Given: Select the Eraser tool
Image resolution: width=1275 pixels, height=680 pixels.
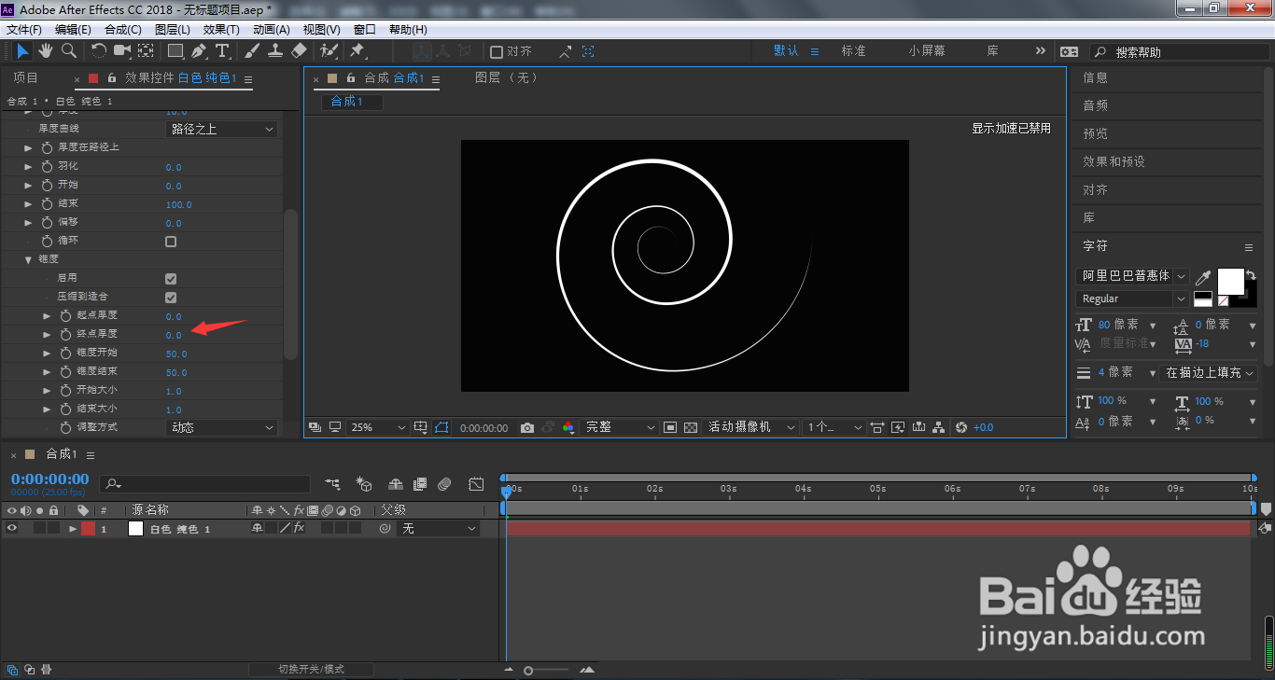Looking at the screenshot, I should 299,51.
